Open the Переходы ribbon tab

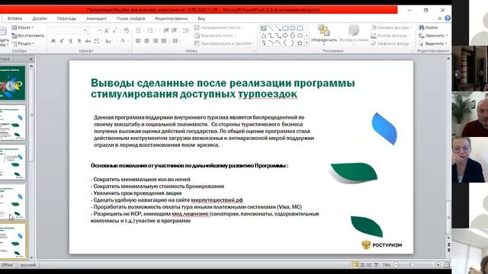[x=66, y=18]
